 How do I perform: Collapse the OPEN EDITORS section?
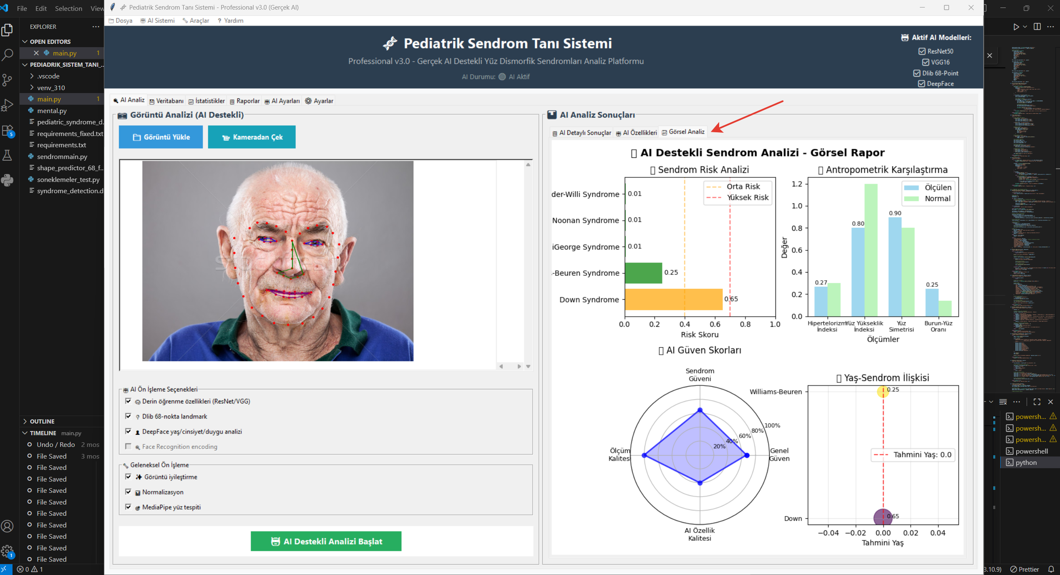50,41
